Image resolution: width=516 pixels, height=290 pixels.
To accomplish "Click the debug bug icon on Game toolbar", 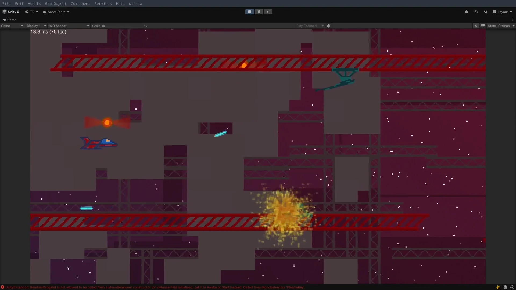I will tap(329, 26).
